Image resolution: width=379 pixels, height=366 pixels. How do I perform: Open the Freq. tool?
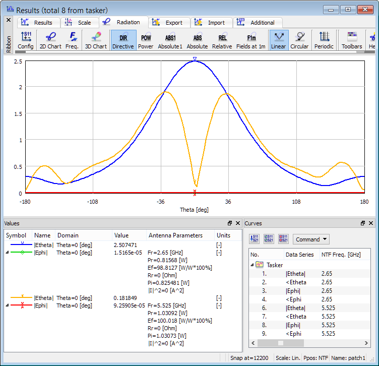[x=72, y=40]
